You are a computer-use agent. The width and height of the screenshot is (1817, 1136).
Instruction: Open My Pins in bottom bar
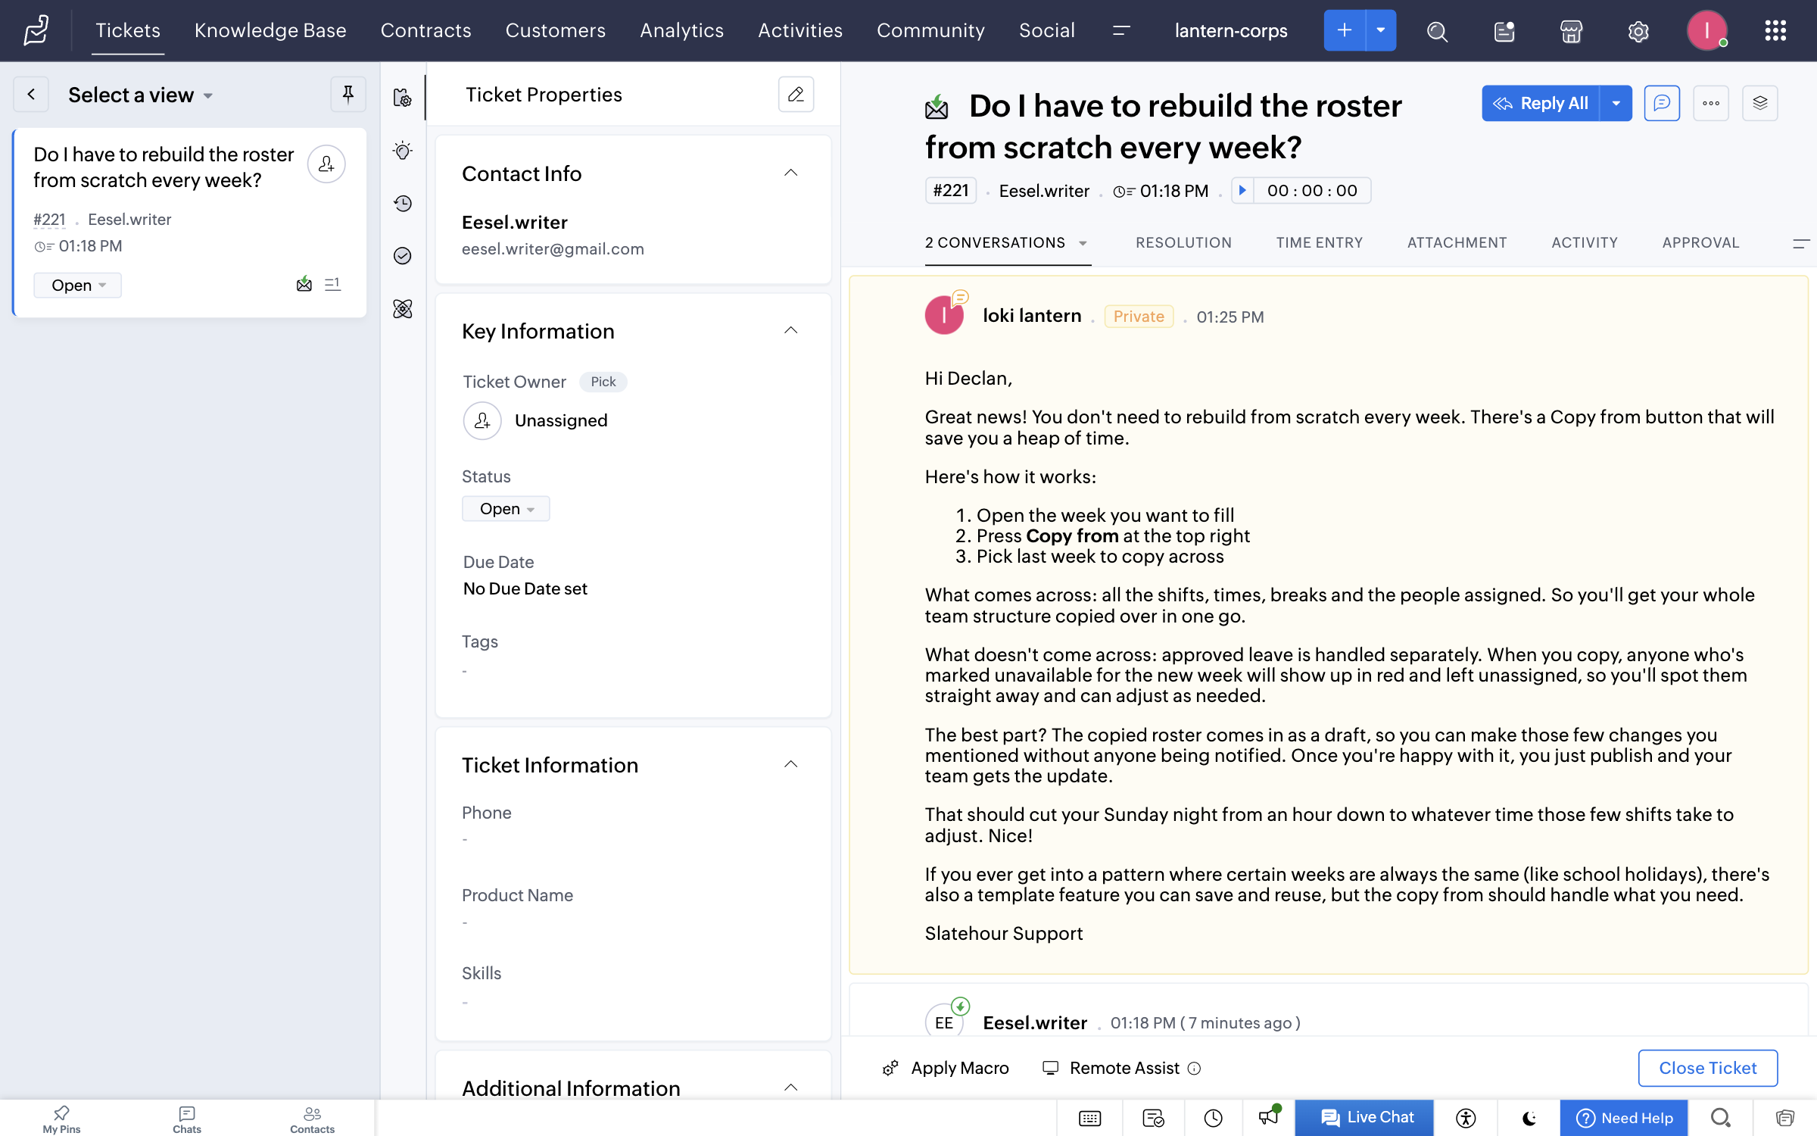[x=61, y=1119]
